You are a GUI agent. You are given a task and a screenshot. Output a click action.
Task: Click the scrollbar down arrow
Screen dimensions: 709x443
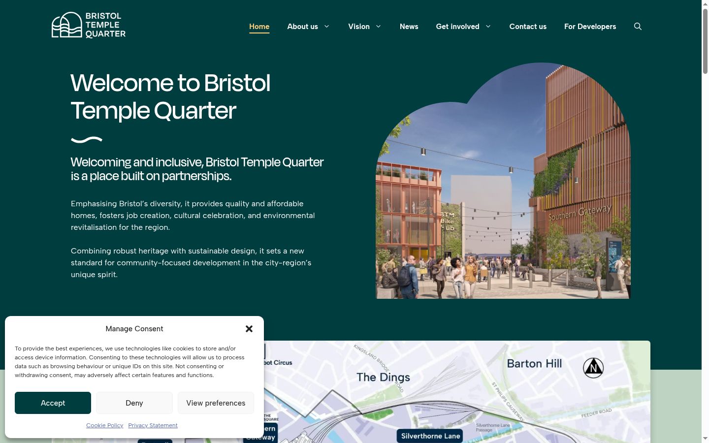click(705, 439)
